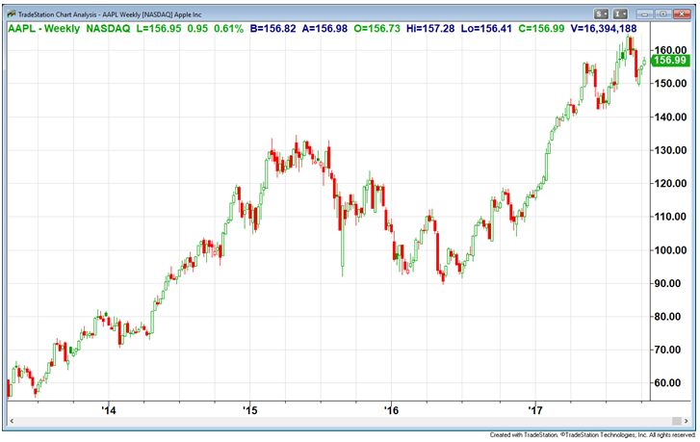
Task: Click the window title 'TradeStation Chart Analysis' text
Action: click(57, 14)
